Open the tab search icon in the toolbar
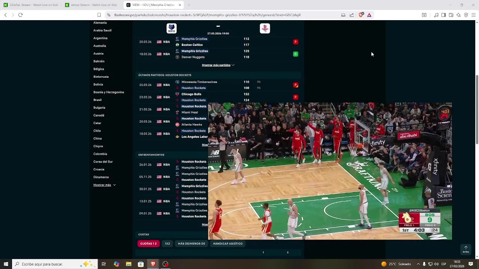The height and width of the screenshot is (269, 479). (x=424, y=15)
